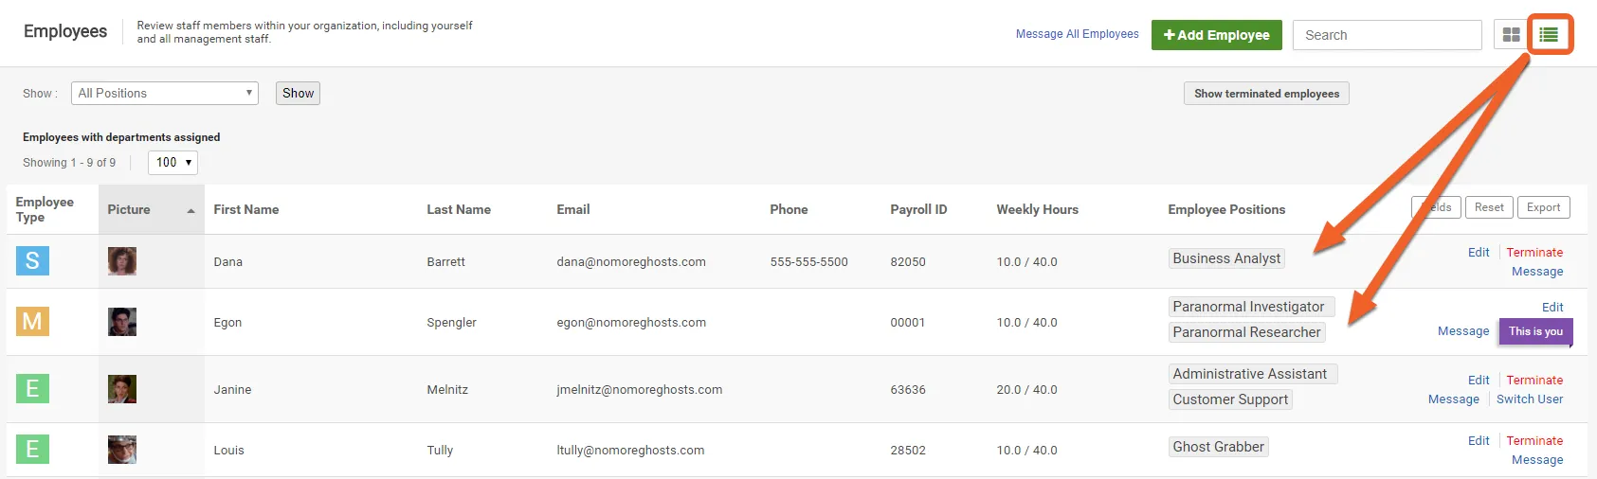Click email jmelnitz@nomoreghosts.com

click(640, 389)
